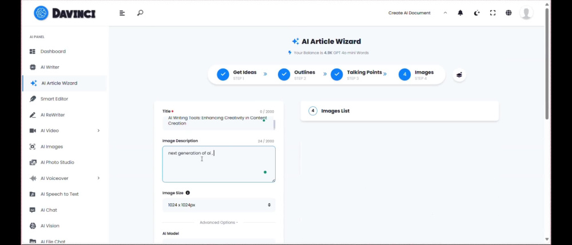Click the AI Photo Studio icon
This screenshot has width=572, height=245.
[33, 162]
